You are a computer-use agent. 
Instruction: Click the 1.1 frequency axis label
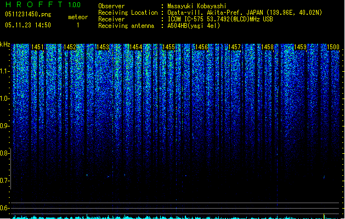[x=4, y=71]
